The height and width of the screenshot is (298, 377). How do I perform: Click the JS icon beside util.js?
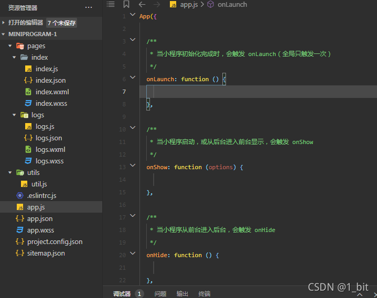[x=24, y=184]
